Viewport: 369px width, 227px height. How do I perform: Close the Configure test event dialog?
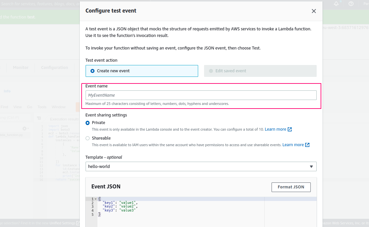click(x=314, y=11)
